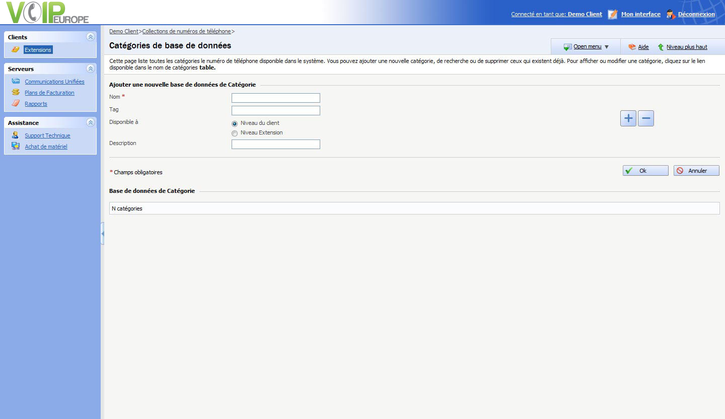The width and height of the screenshot is (725, 419).
Task: Click the Plans de Facturation coins icon
Action: pos(16,93)
